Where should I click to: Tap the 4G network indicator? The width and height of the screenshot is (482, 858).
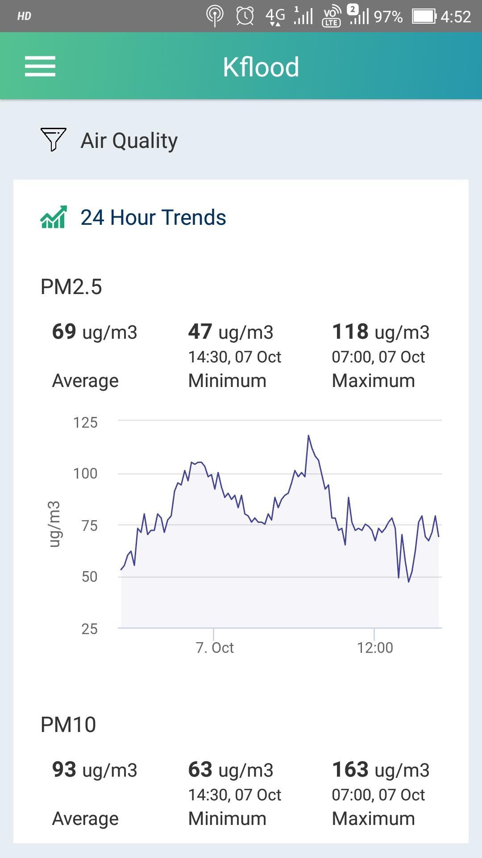[x=275, y=17]
